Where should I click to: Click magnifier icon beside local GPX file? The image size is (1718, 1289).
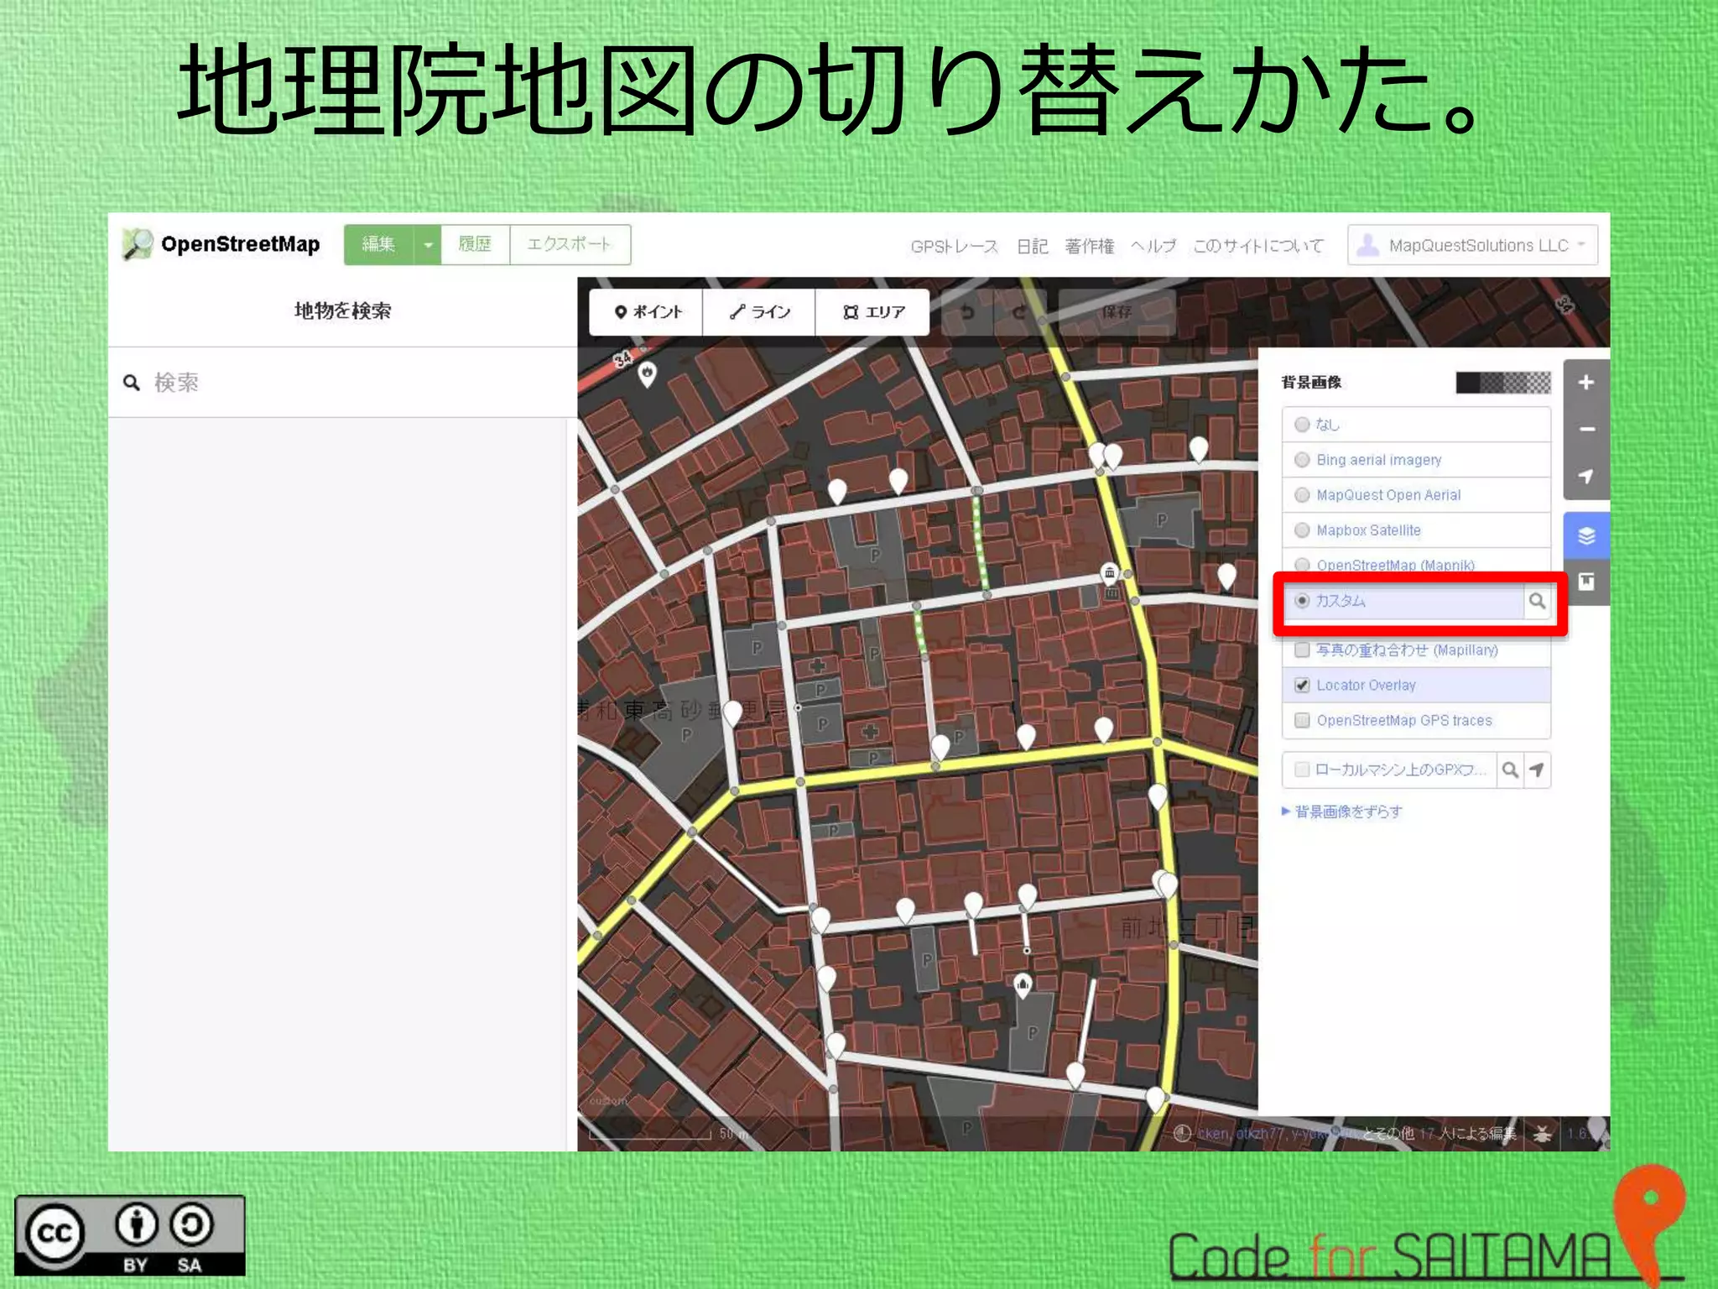(x=1510, y=770)
